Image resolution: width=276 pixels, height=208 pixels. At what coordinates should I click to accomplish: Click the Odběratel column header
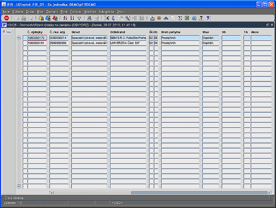[x=118, y=32]
